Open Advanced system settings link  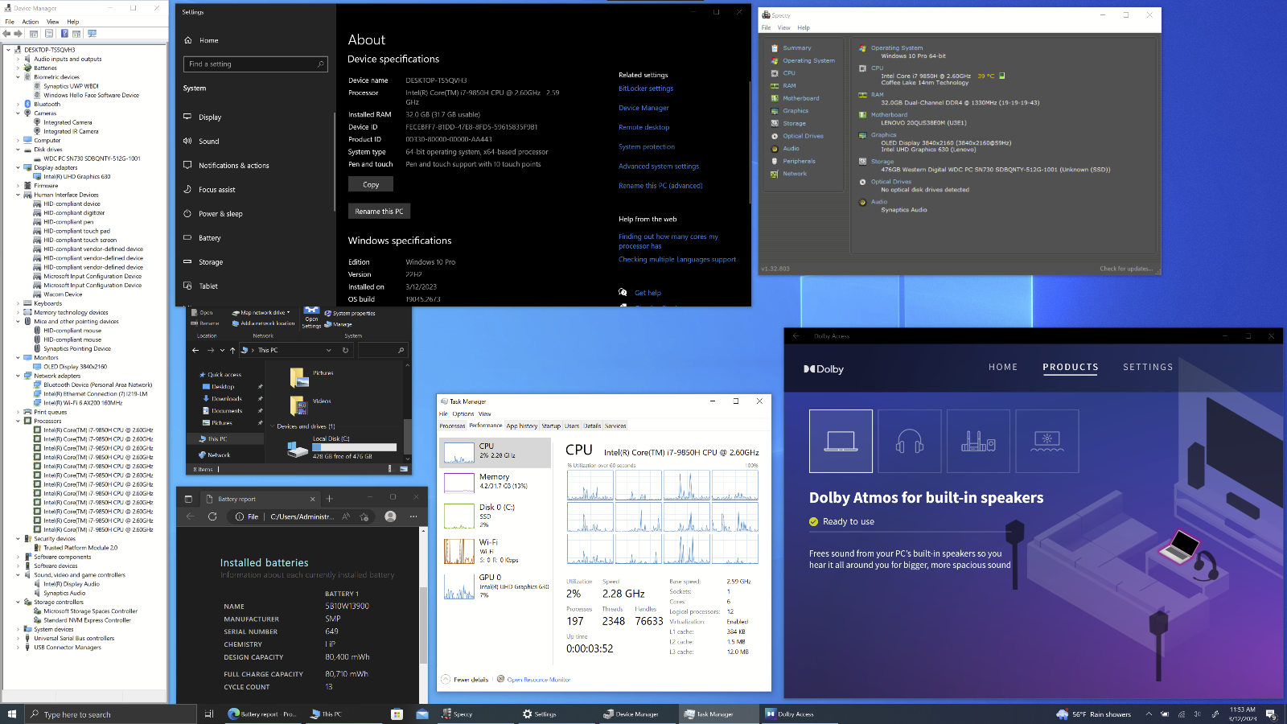tap(659, 167)
